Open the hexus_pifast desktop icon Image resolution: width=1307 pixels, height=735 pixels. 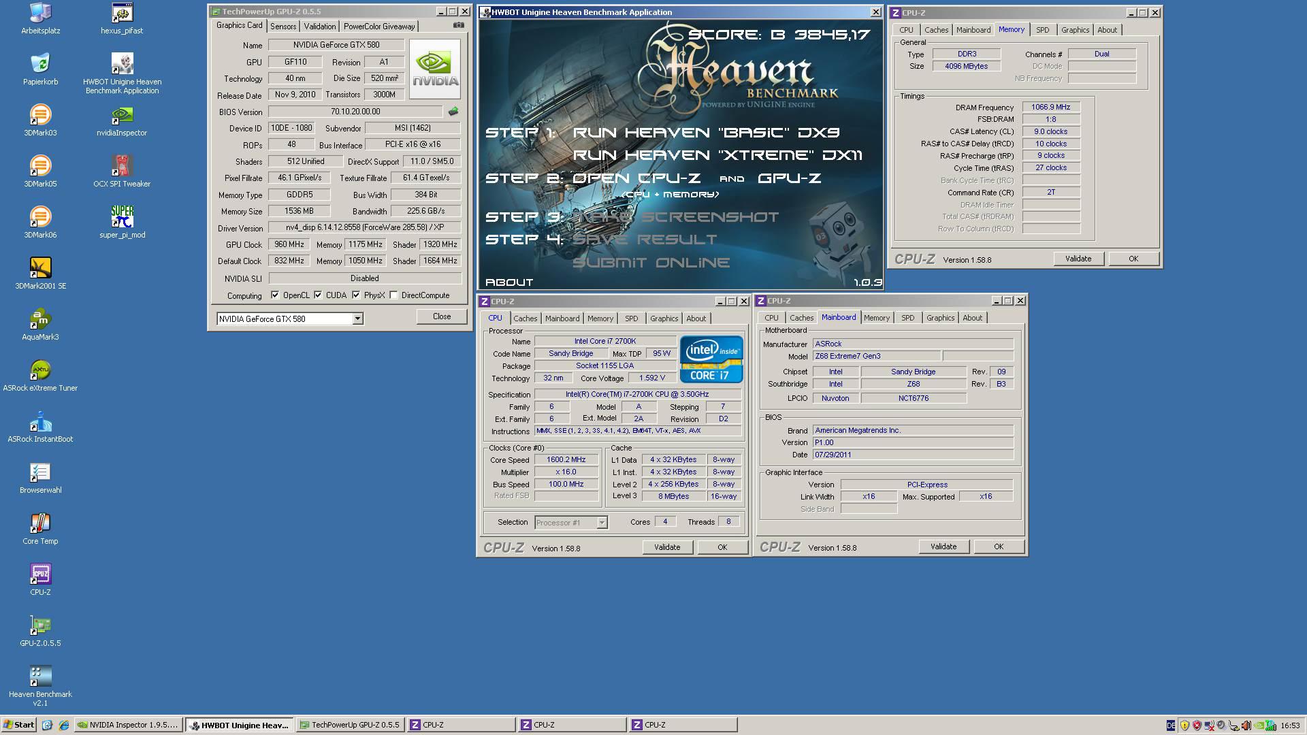click(x=122, y=18)
